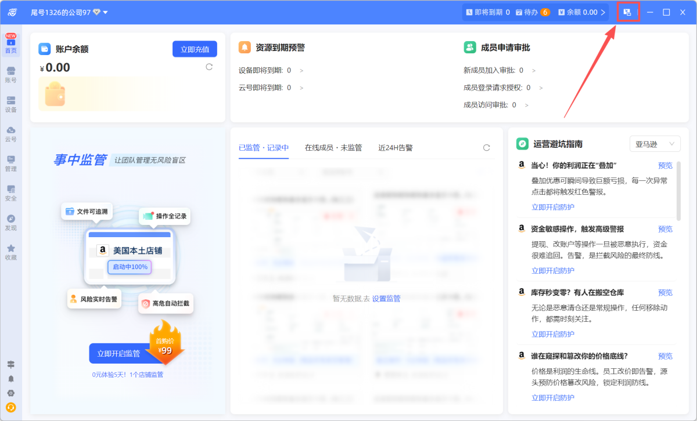This screenshot has height=421, width=697.
Task: Click the highlighted window-mode icon in title bar
Action: pos(628,12)
